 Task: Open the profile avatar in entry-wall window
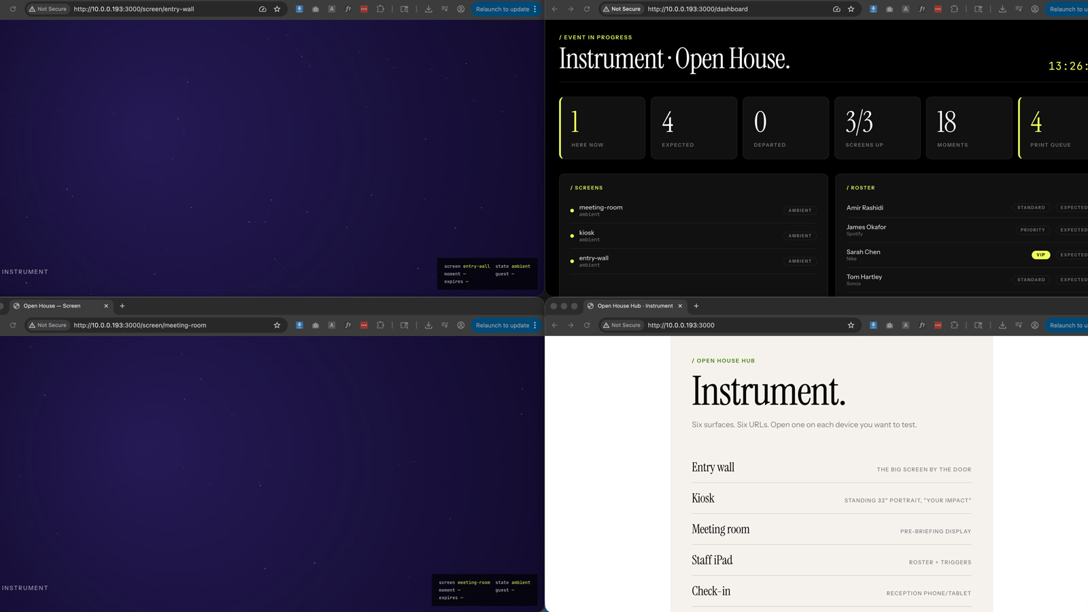pyautogui.click(x=461, y=9)
